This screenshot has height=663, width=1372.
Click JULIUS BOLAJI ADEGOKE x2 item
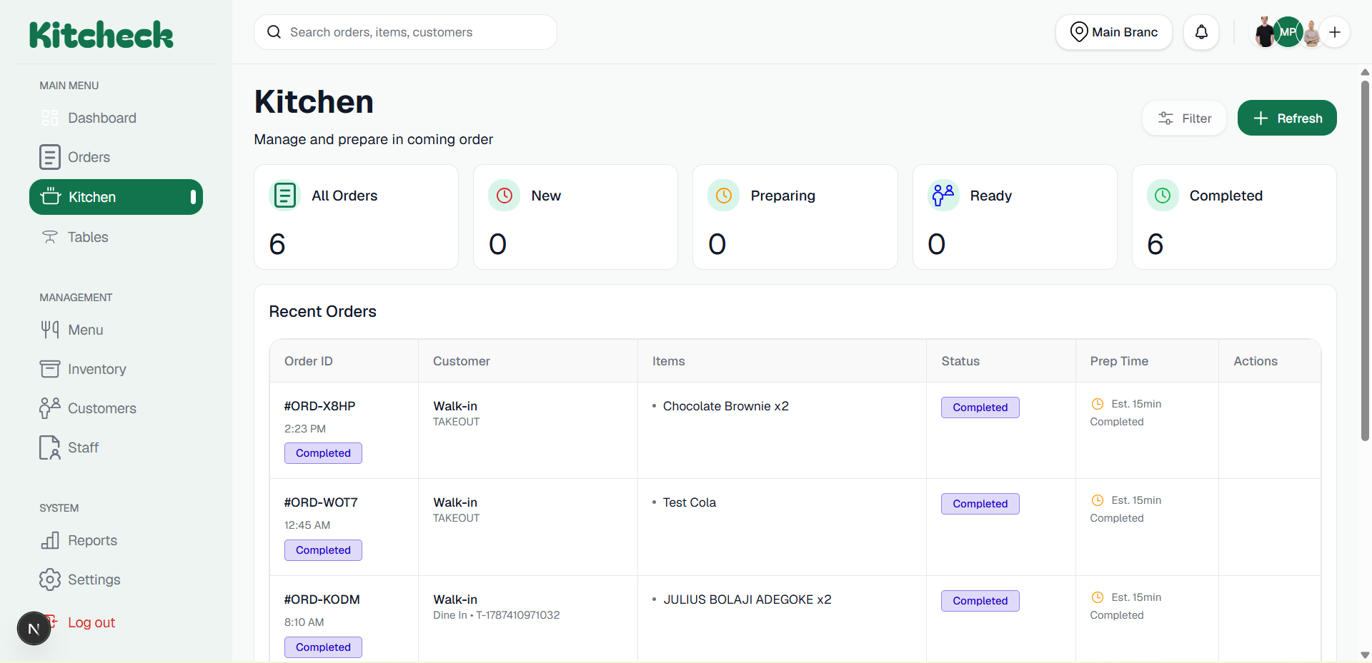tap(747, 599)
